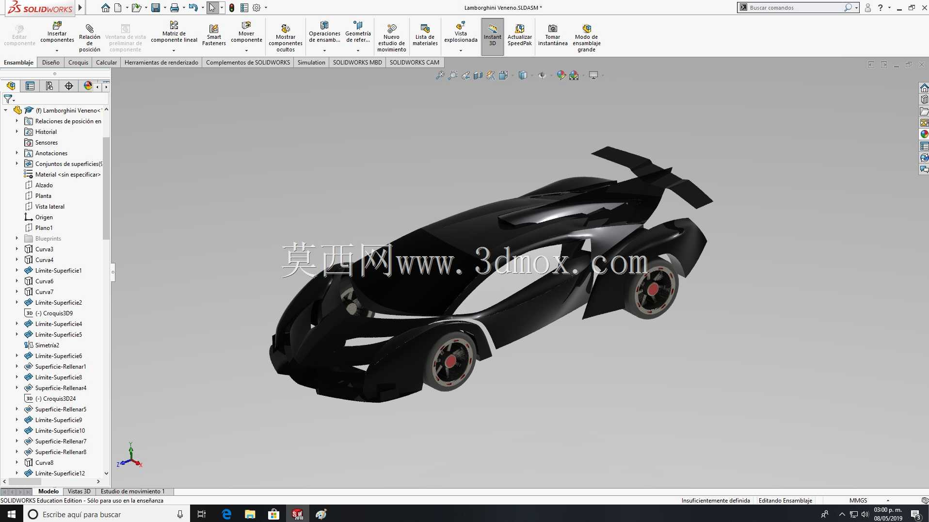Open Insertar componentes dropdown arrow

click(57, 50)
